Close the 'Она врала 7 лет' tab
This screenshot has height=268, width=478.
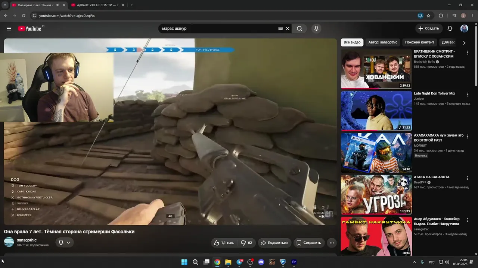(64, 5)
